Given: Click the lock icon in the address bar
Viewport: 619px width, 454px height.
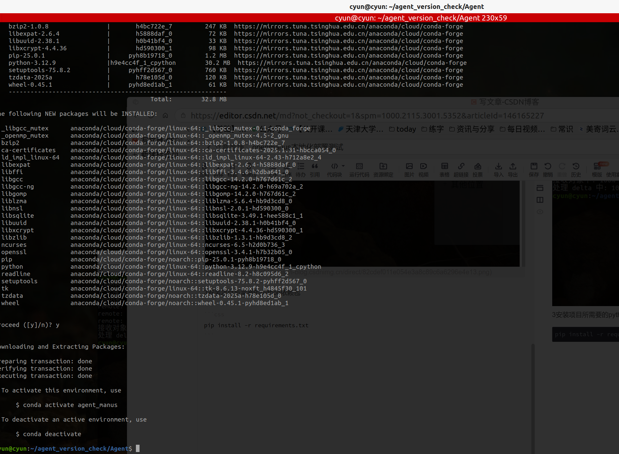Looking at the screenshot, I should [x=183, y=115].
